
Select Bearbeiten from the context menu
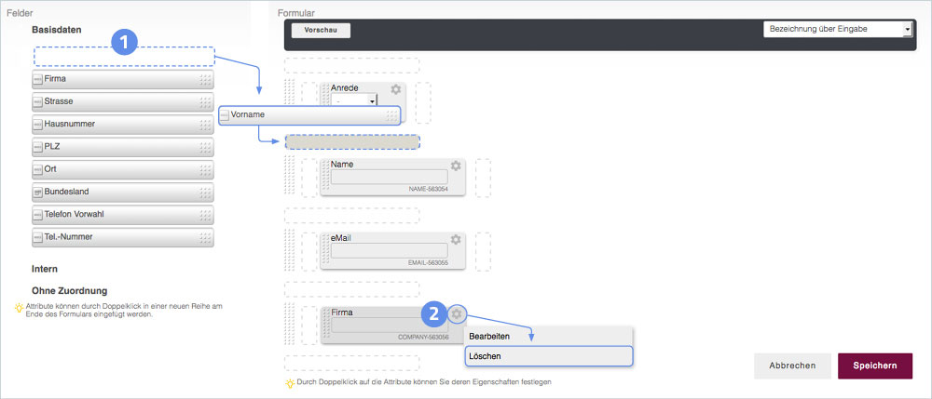click(548, 336)
